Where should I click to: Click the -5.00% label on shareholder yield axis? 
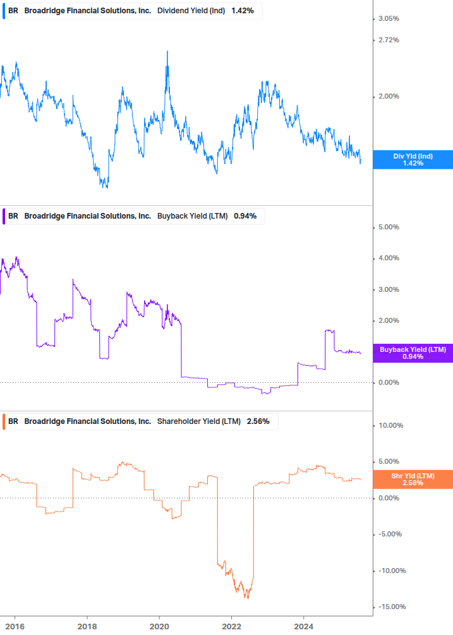pyautogui.click(x=390, y=534)
